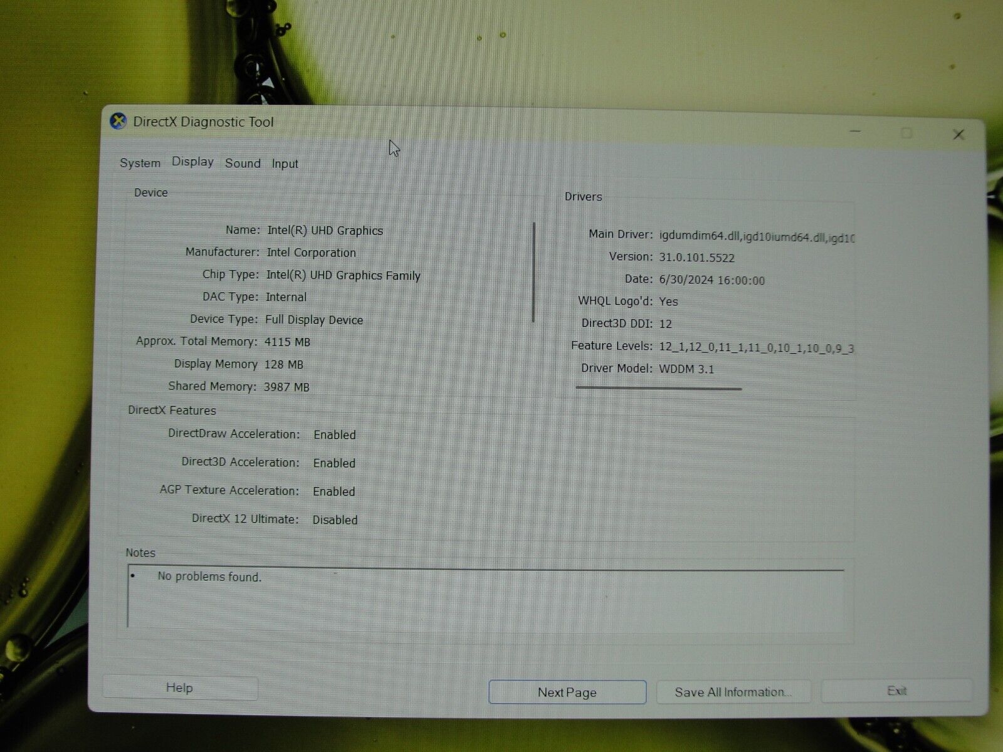
Task: Select the 'No problems found.' note
Action: pos(209,577)
